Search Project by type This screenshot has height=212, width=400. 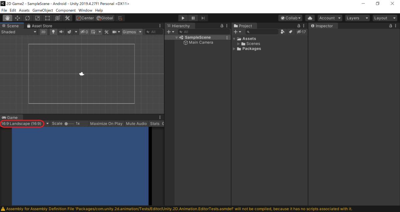(283, 32)
